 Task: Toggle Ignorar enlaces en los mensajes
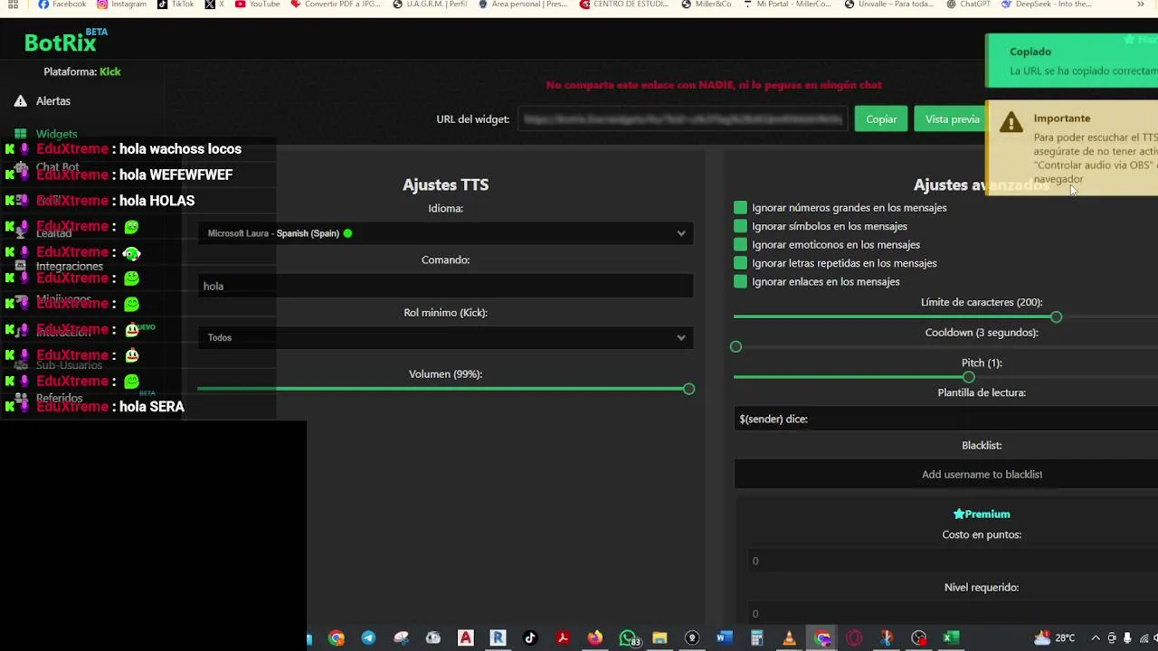[x=740, y=282]
